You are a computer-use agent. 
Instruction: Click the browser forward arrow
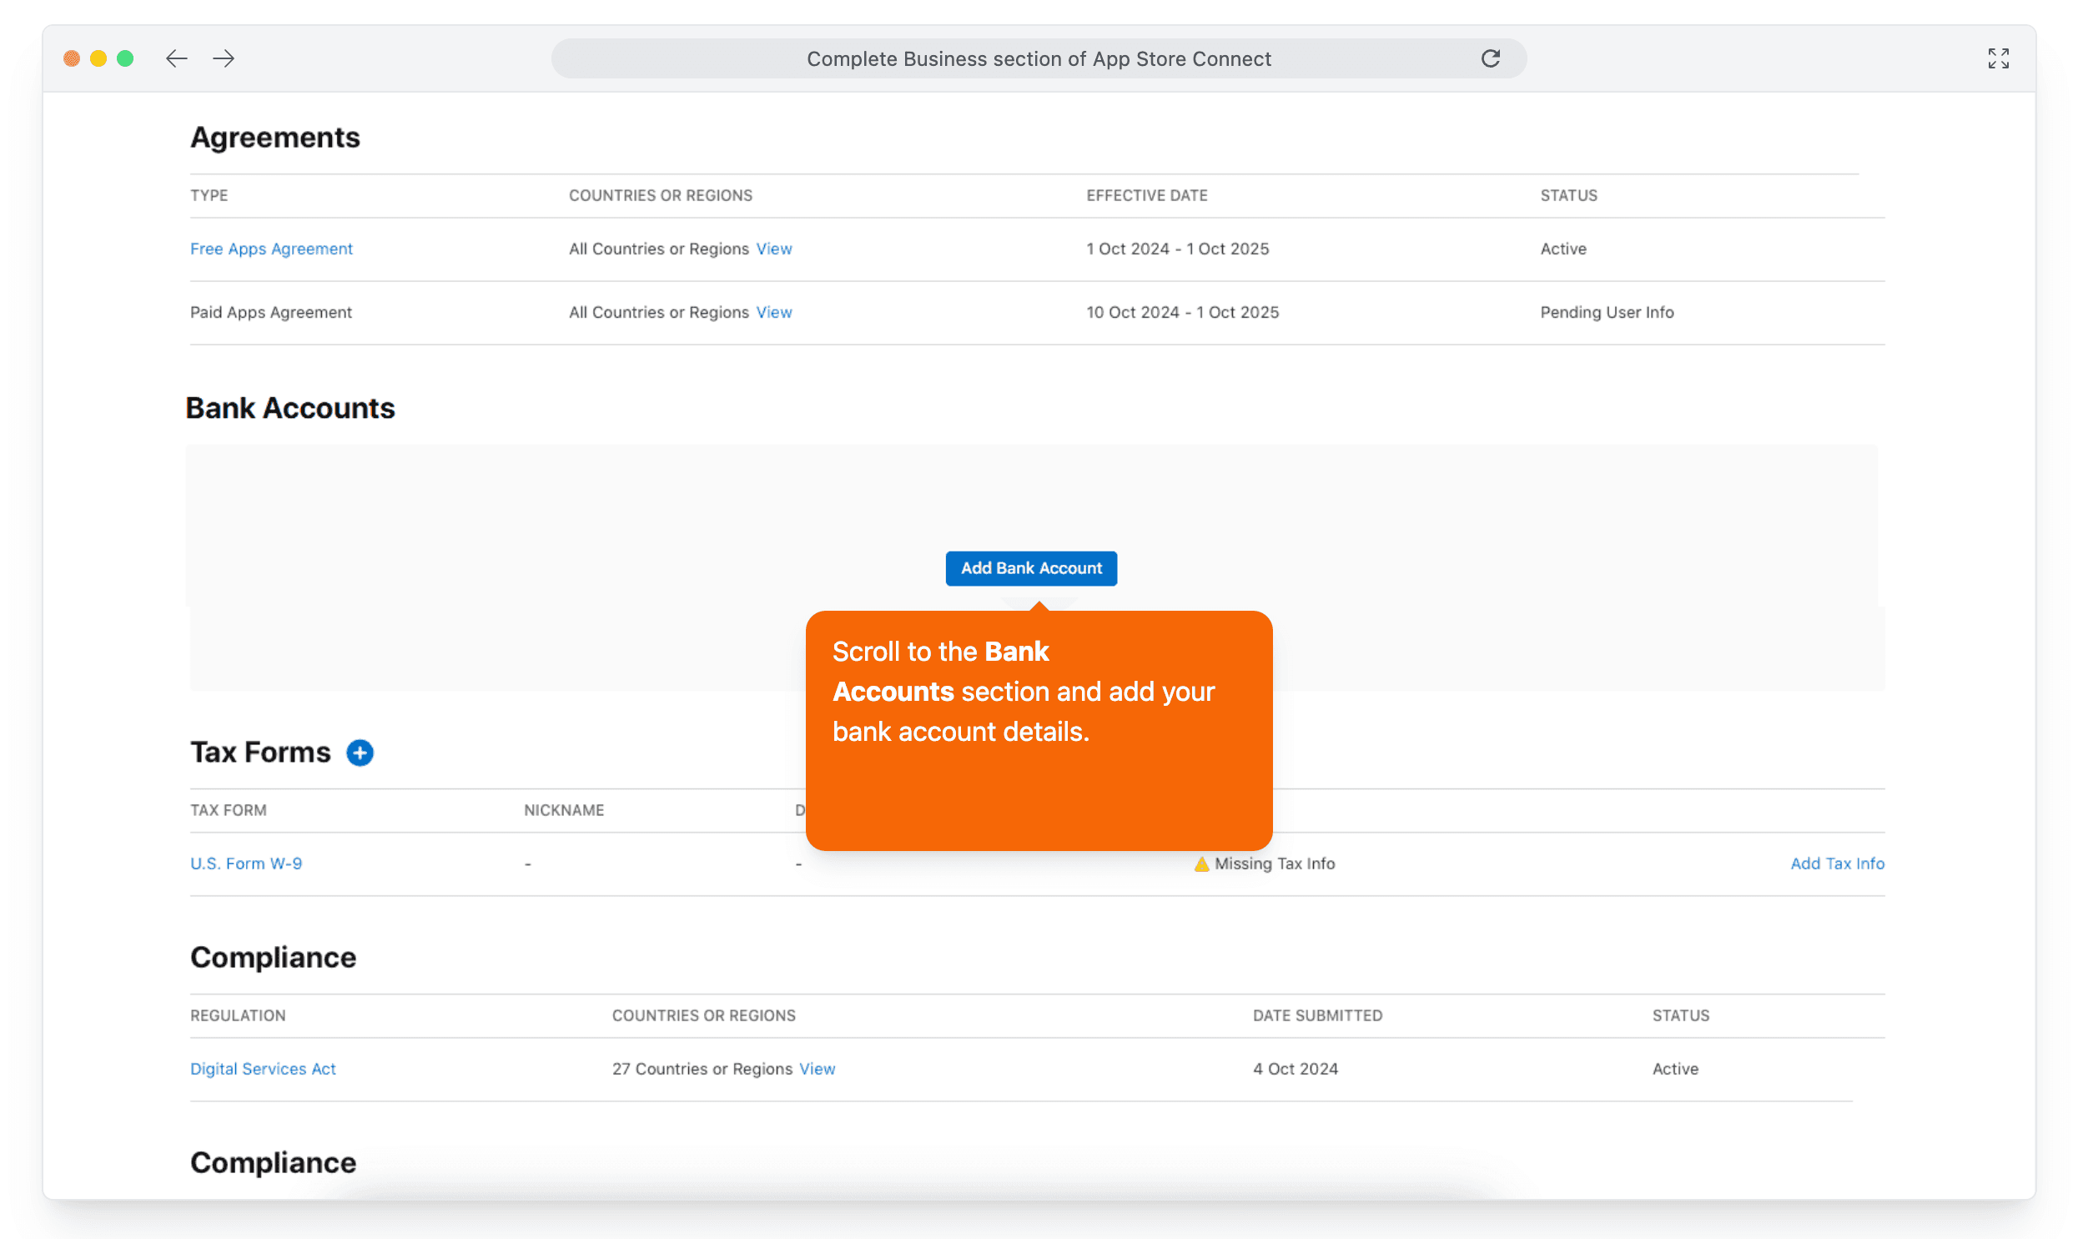tap(223, 58)
